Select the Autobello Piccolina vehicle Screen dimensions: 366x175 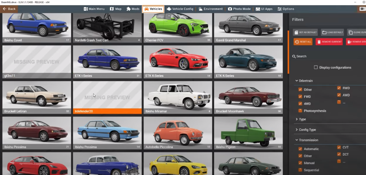[178, 133]
